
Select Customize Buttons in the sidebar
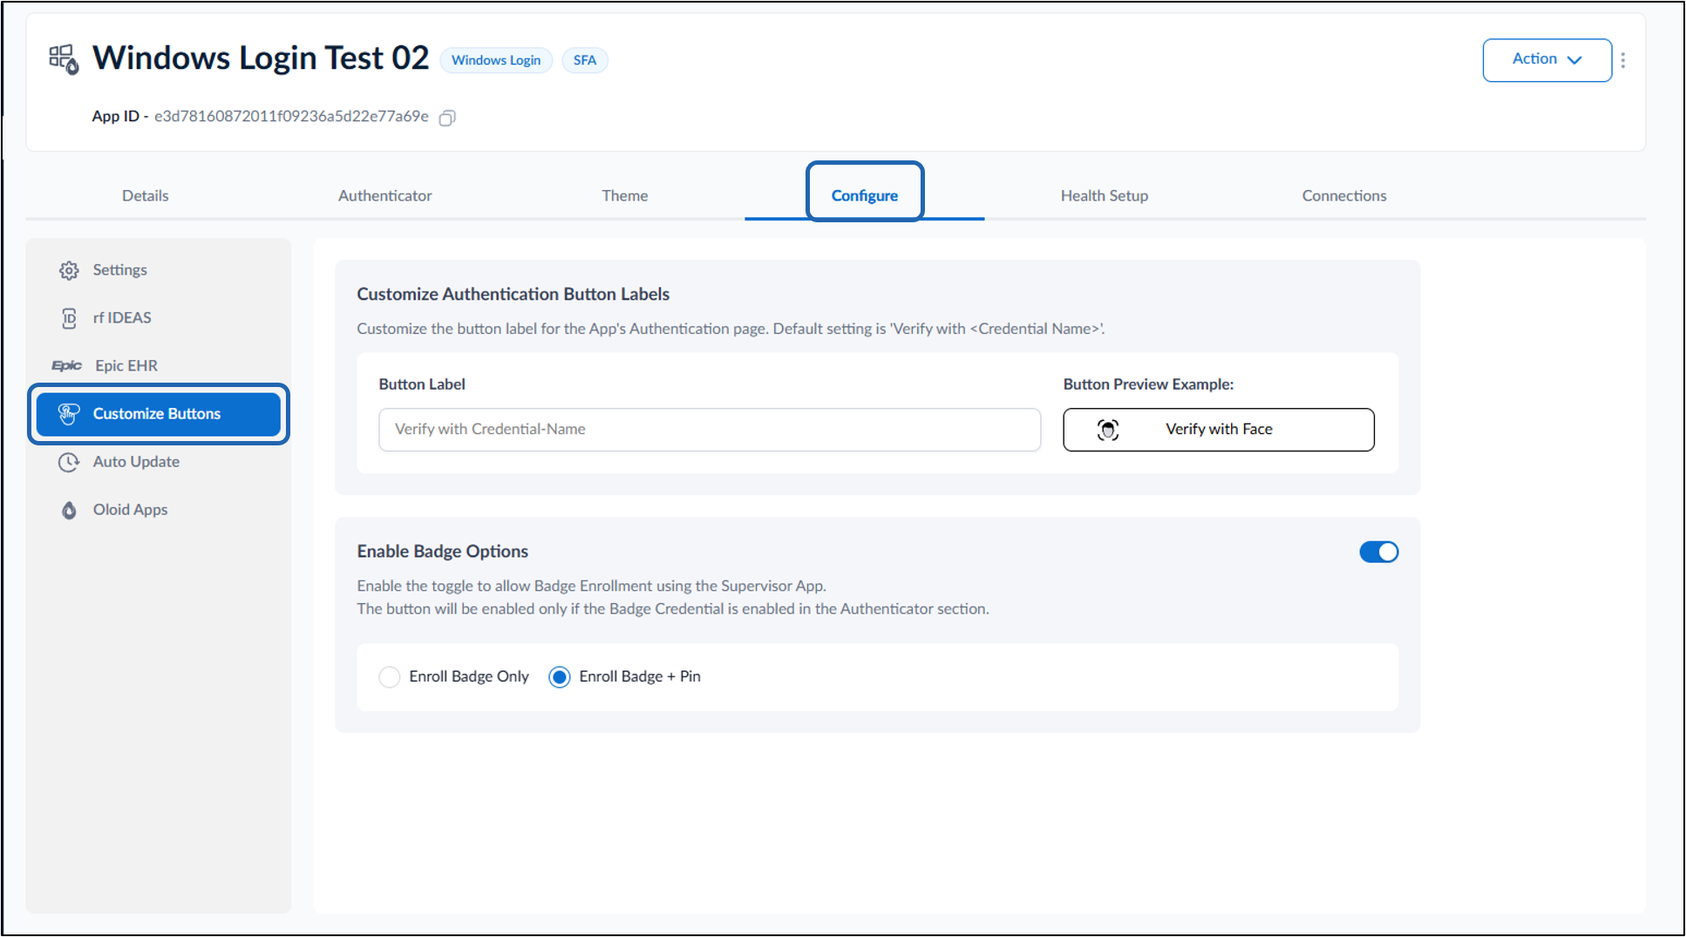point(158,414)
